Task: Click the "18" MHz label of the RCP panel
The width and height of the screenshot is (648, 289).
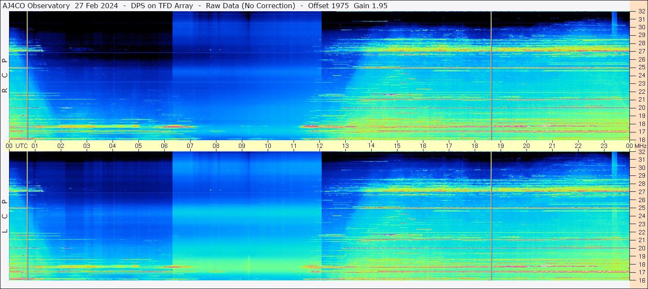Action: point(642,123)
